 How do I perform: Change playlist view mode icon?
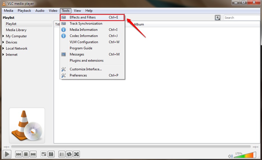click(218, 18)
